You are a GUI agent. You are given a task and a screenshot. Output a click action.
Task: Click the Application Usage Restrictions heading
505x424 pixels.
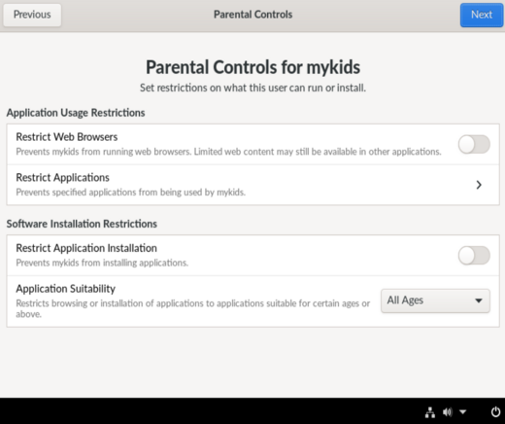pyautogui.click(x=76, y=113)
